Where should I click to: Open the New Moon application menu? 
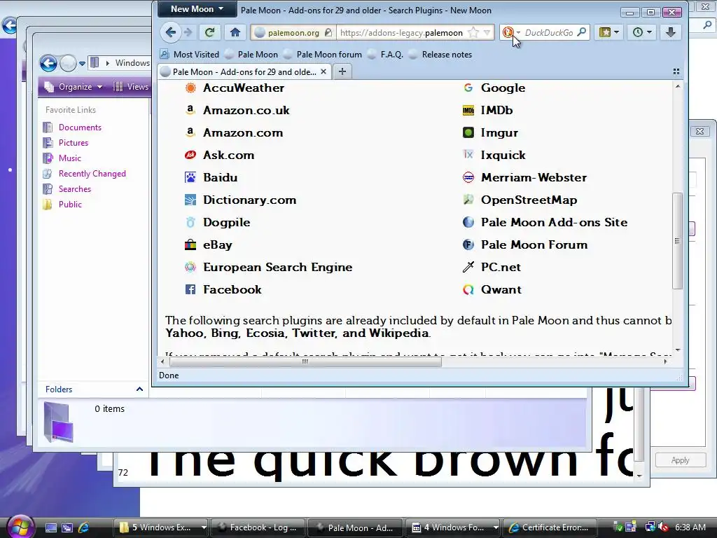point(197,9)
